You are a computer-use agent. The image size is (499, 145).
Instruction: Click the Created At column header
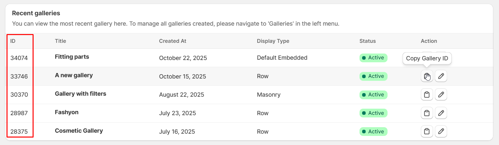tap(172, 41)
